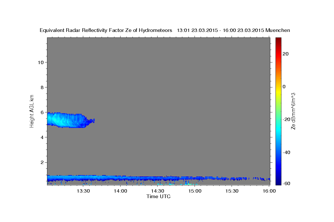Viewport: 334px width, 222px height.
Task: Click the colorbar value label 0
Action: click(284, 87)
